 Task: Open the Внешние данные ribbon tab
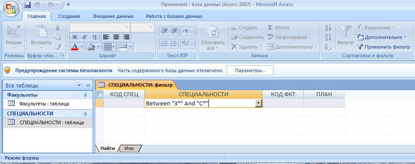point(114,17)
